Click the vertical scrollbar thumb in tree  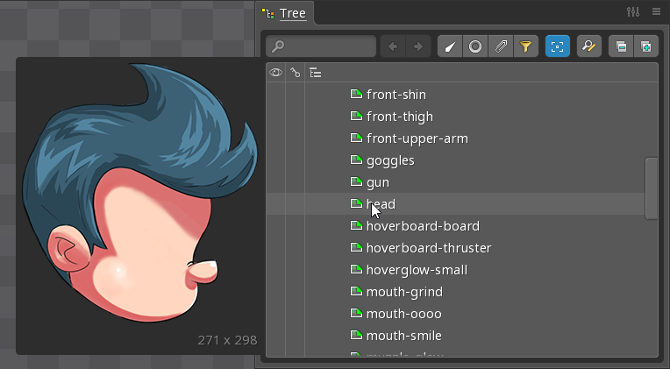pyautogui.click(x=651, y=188)
